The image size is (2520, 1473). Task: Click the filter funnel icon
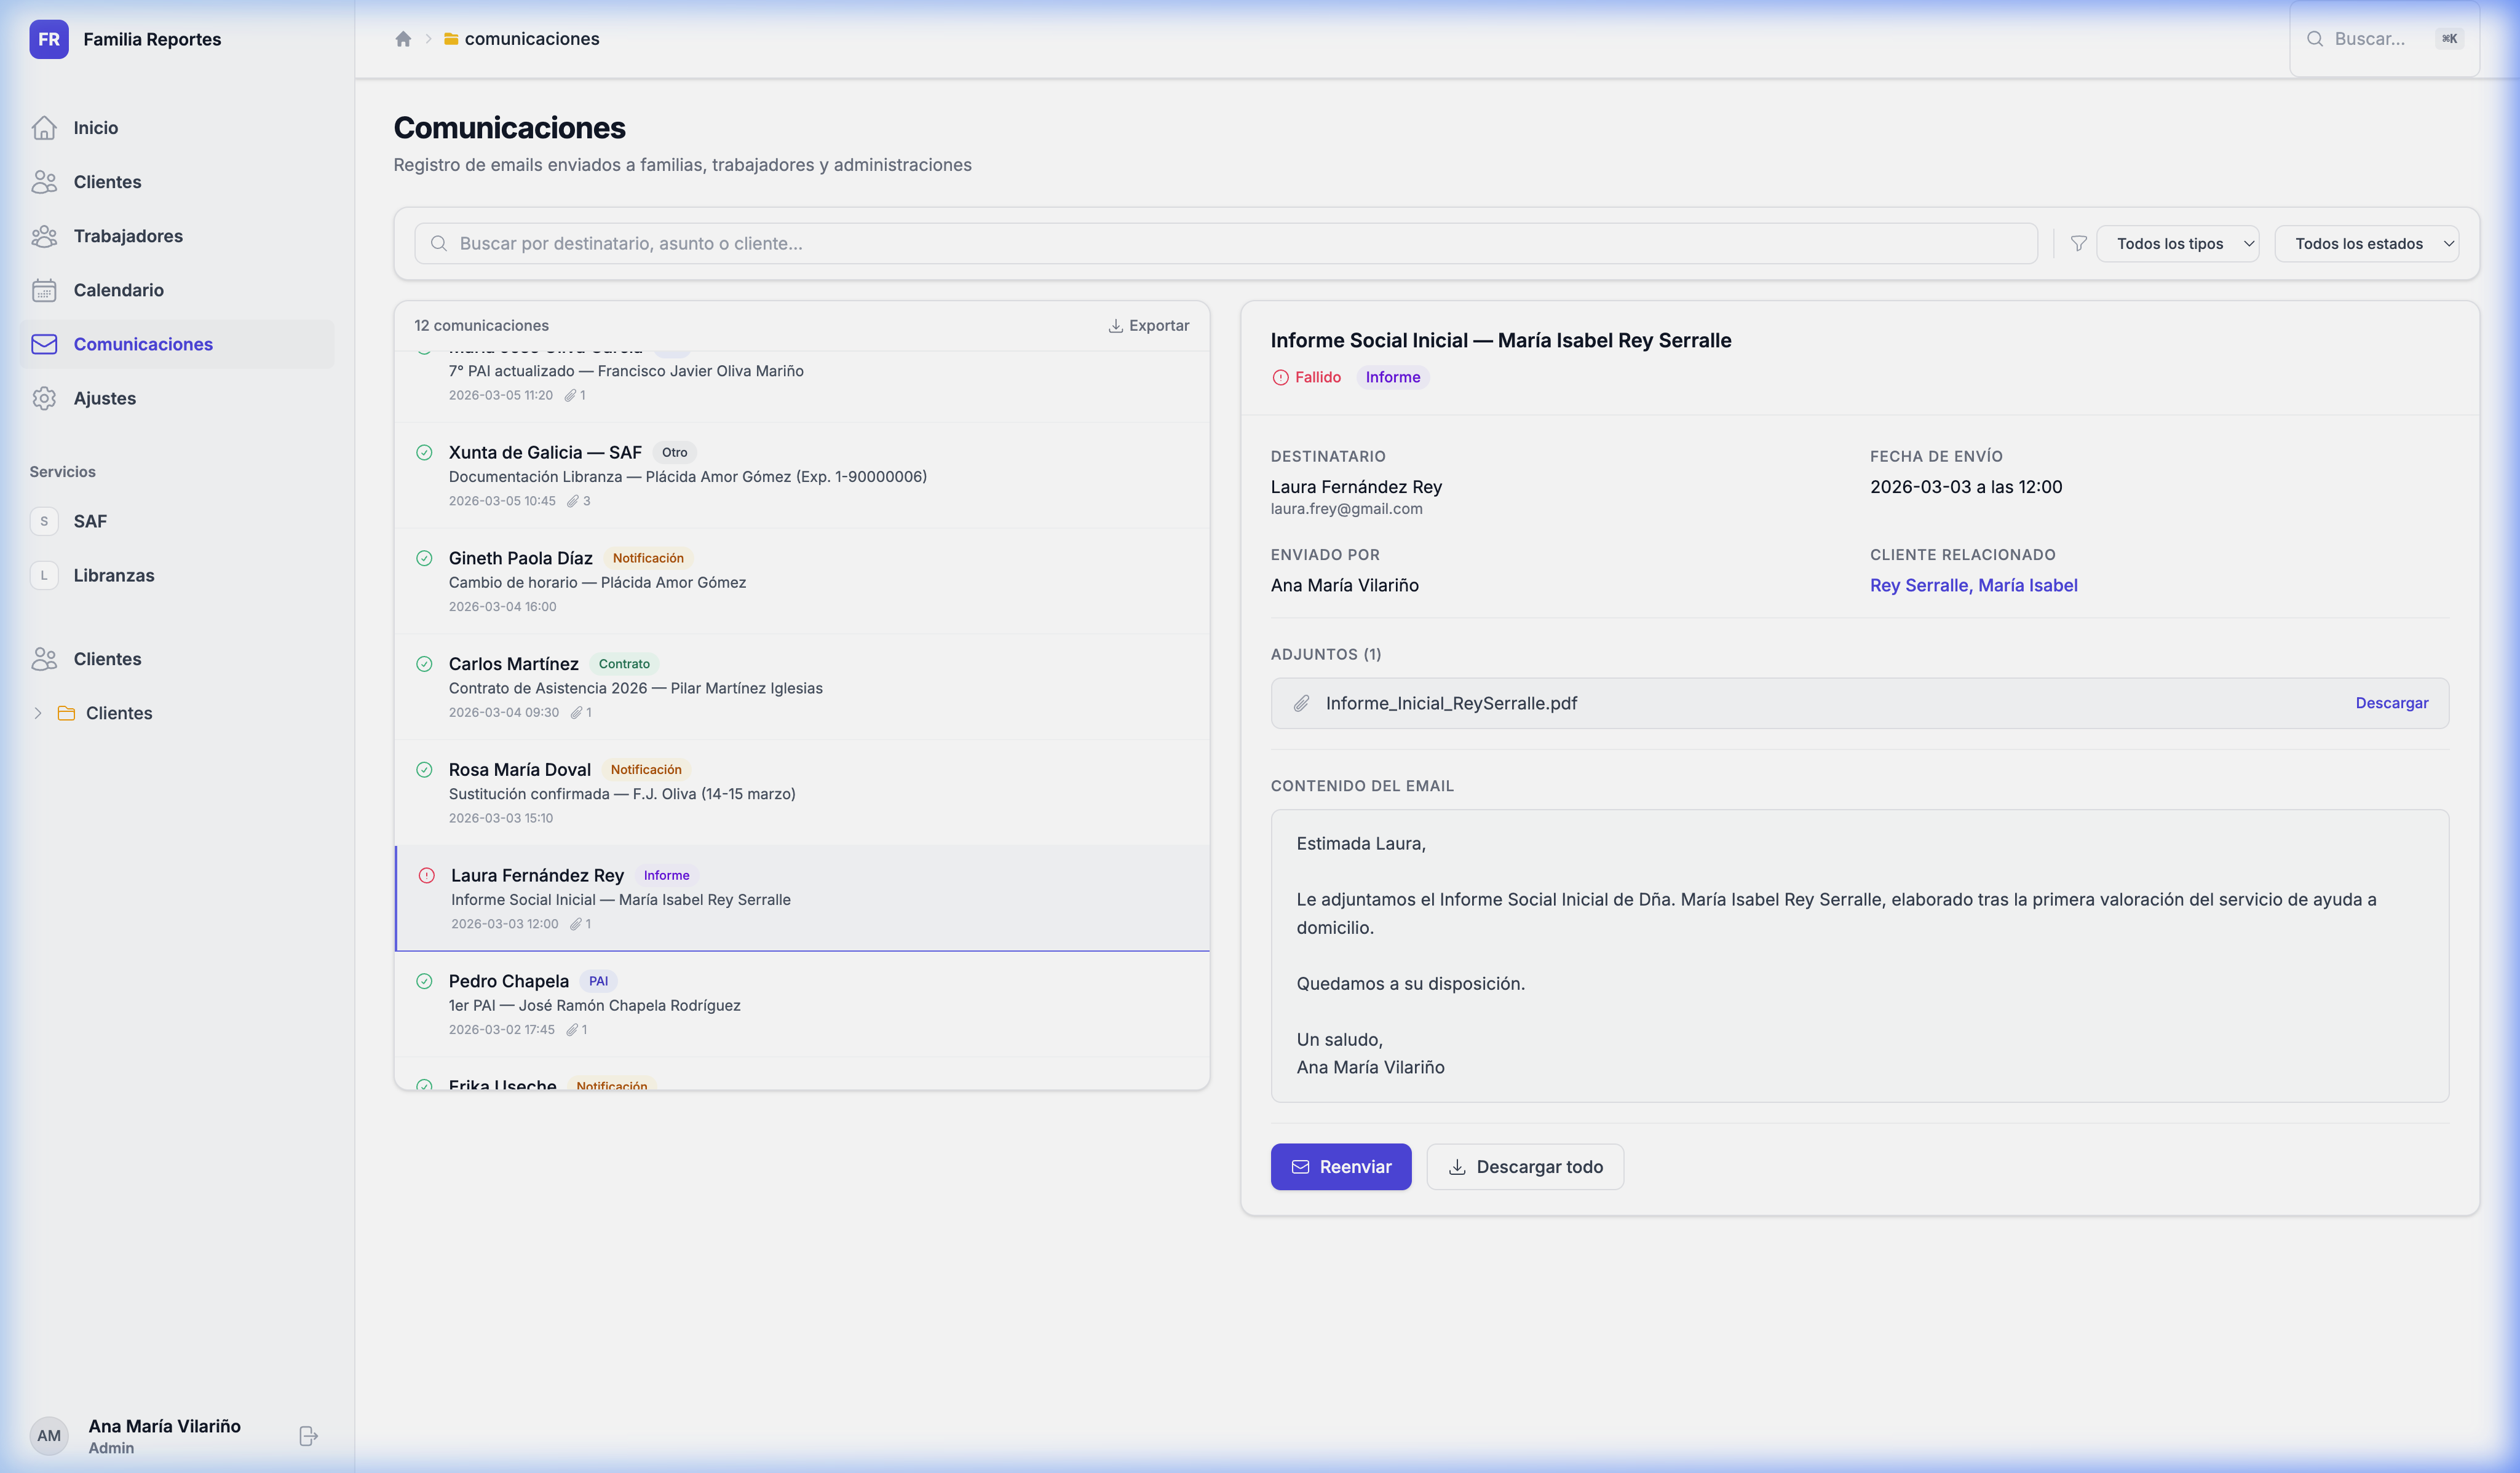pos(2078,243)
